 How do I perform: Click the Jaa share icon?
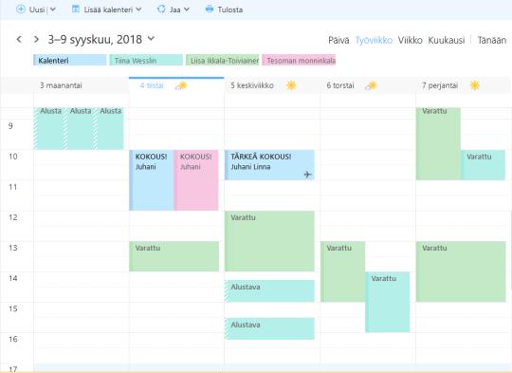point(161,9)
